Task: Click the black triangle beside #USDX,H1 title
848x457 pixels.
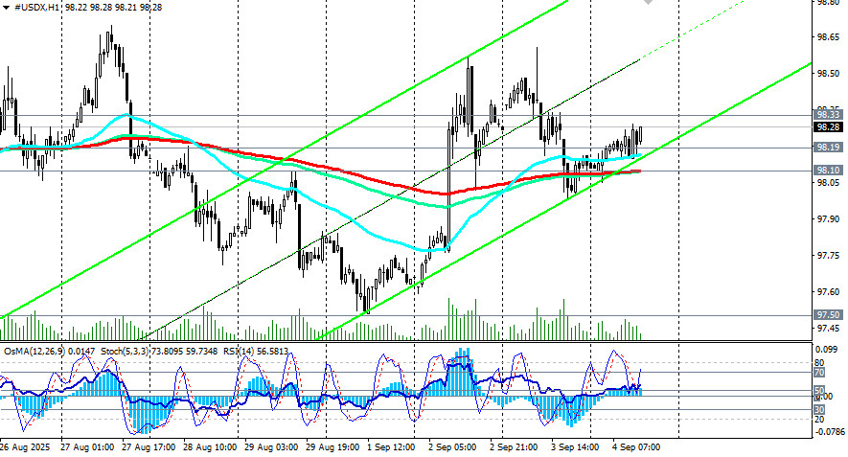Action: [x=6, y=8]
